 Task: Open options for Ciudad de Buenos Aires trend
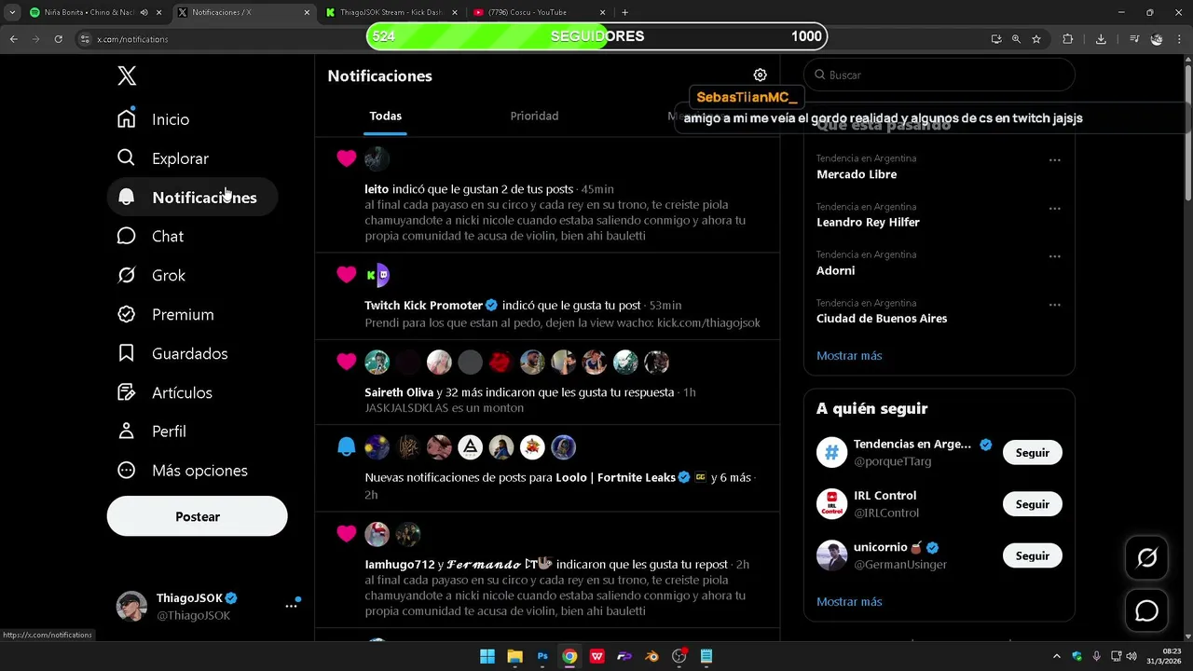[x=1055, y=305]
